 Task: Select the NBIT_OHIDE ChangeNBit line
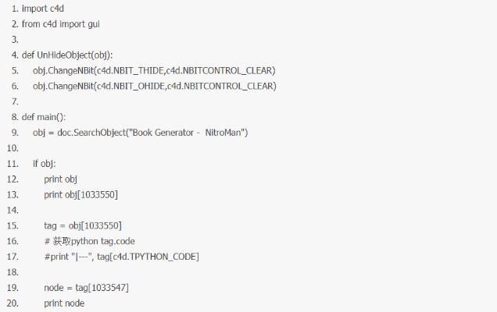click(154, 86)
